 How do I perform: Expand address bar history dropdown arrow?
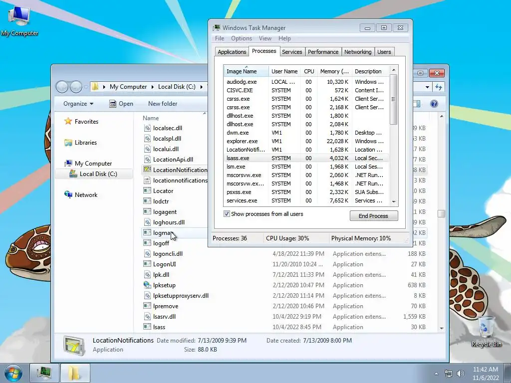coord(427,87)
